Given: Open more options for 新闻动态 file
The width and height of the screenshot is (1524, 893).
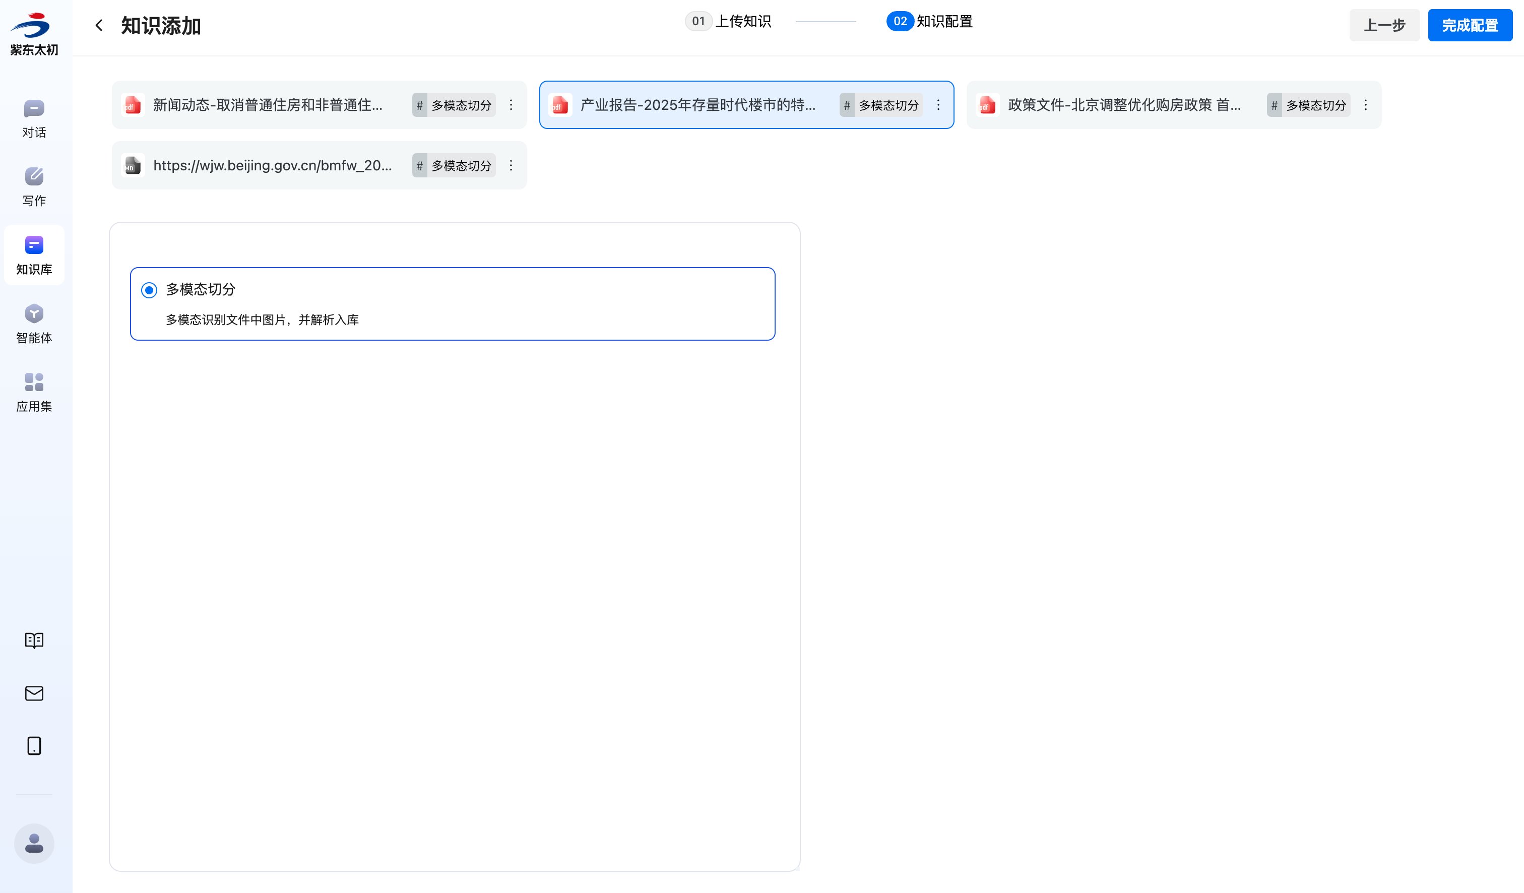Looking at the screenshot, I should (x=511, y=105).
